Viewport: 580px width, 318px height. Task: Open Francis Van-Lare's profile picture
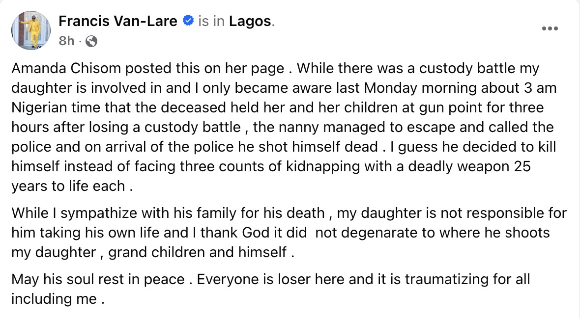pyautogui.click(x=31, y=30)
